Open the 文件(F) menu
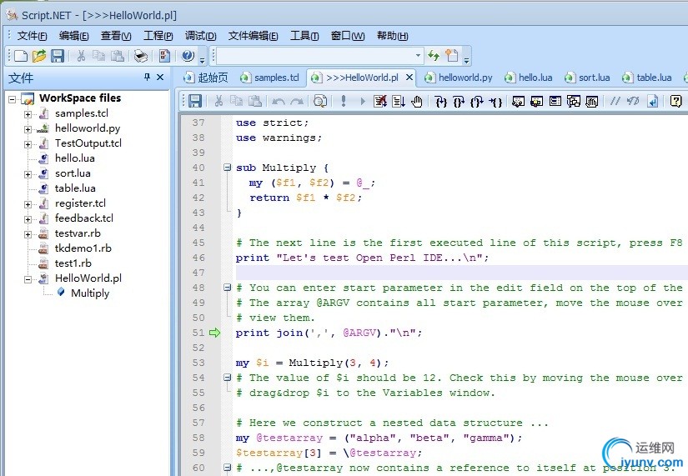 pyautogui.click(x=32, y=36)
